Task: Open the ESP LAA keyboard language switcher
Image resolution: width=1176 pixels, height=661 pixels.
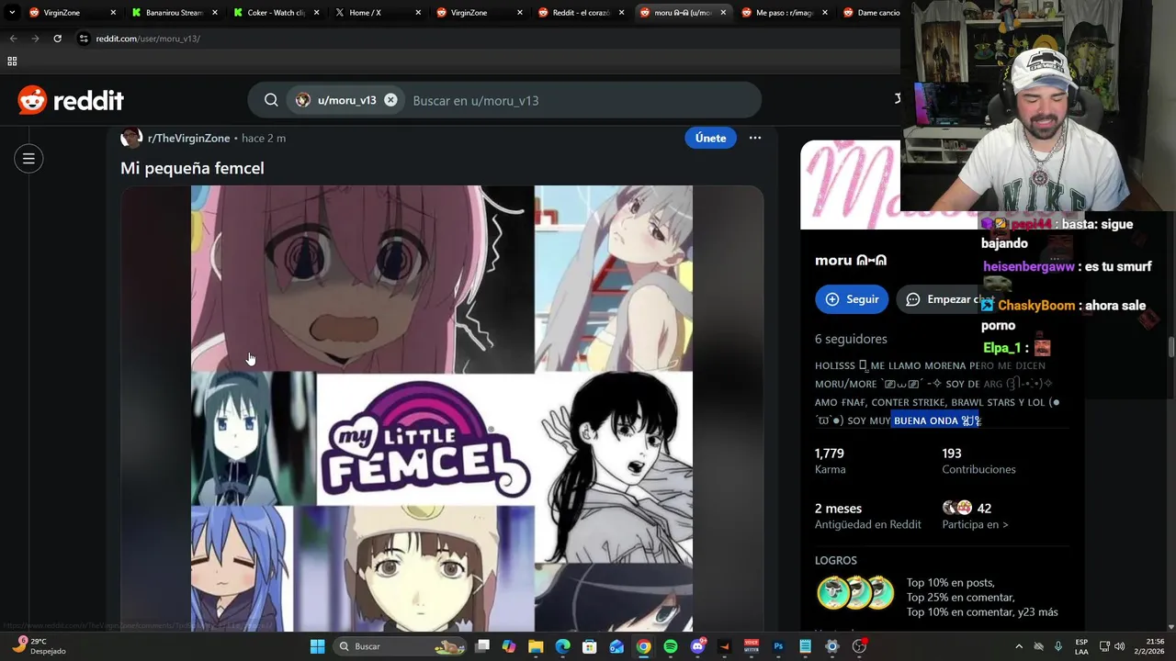Action: pyautogui.click(x=1082, y=646)
